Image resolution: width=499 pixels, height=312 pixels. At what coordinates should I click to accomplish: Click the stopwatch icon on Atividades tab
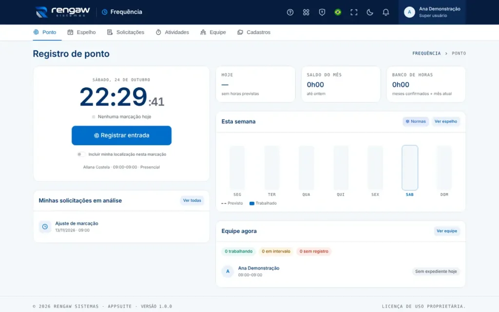(158, 32)
